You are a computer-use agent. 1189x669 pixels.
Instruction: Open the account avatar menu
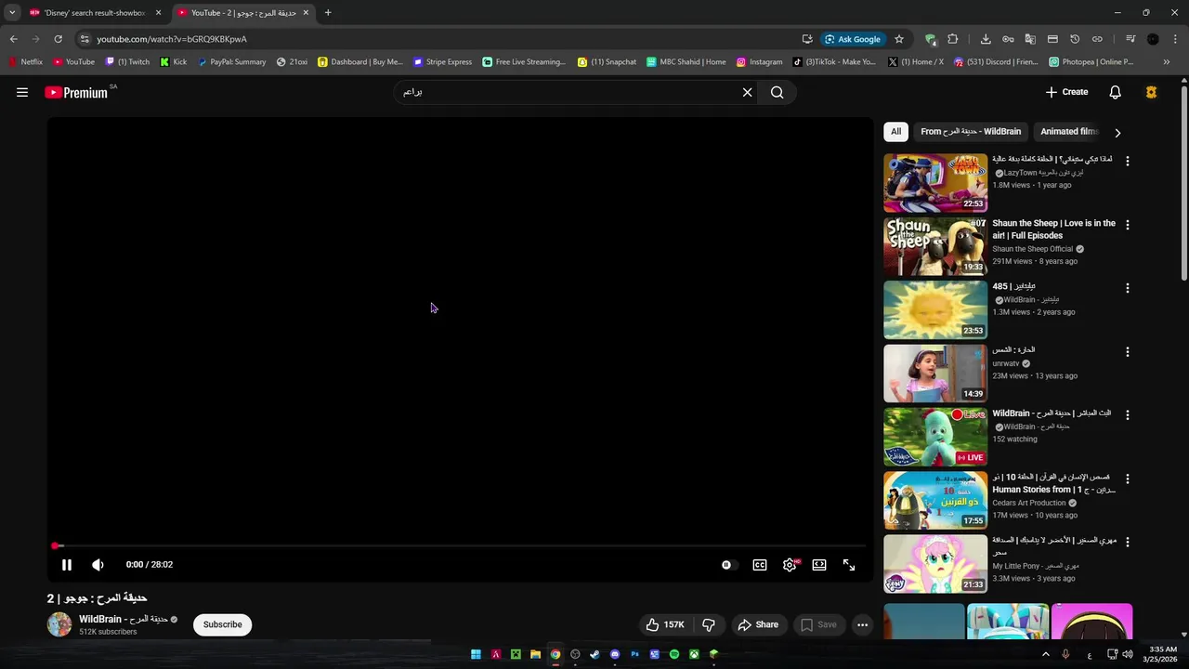point(1151,92)
